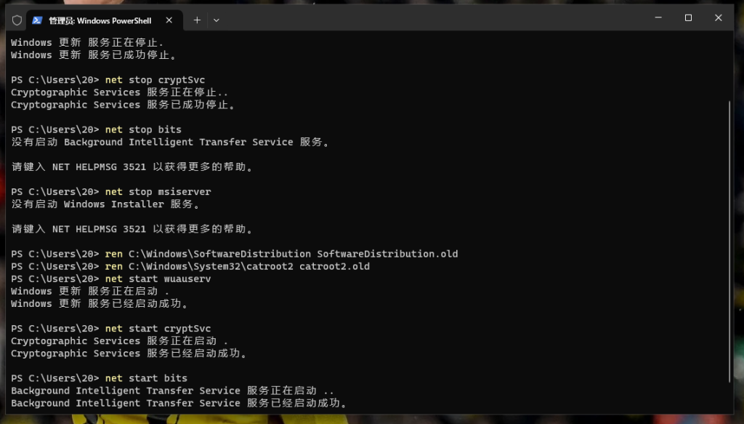Select the 管理员: Windows PowerShell tab

(104, 20)
